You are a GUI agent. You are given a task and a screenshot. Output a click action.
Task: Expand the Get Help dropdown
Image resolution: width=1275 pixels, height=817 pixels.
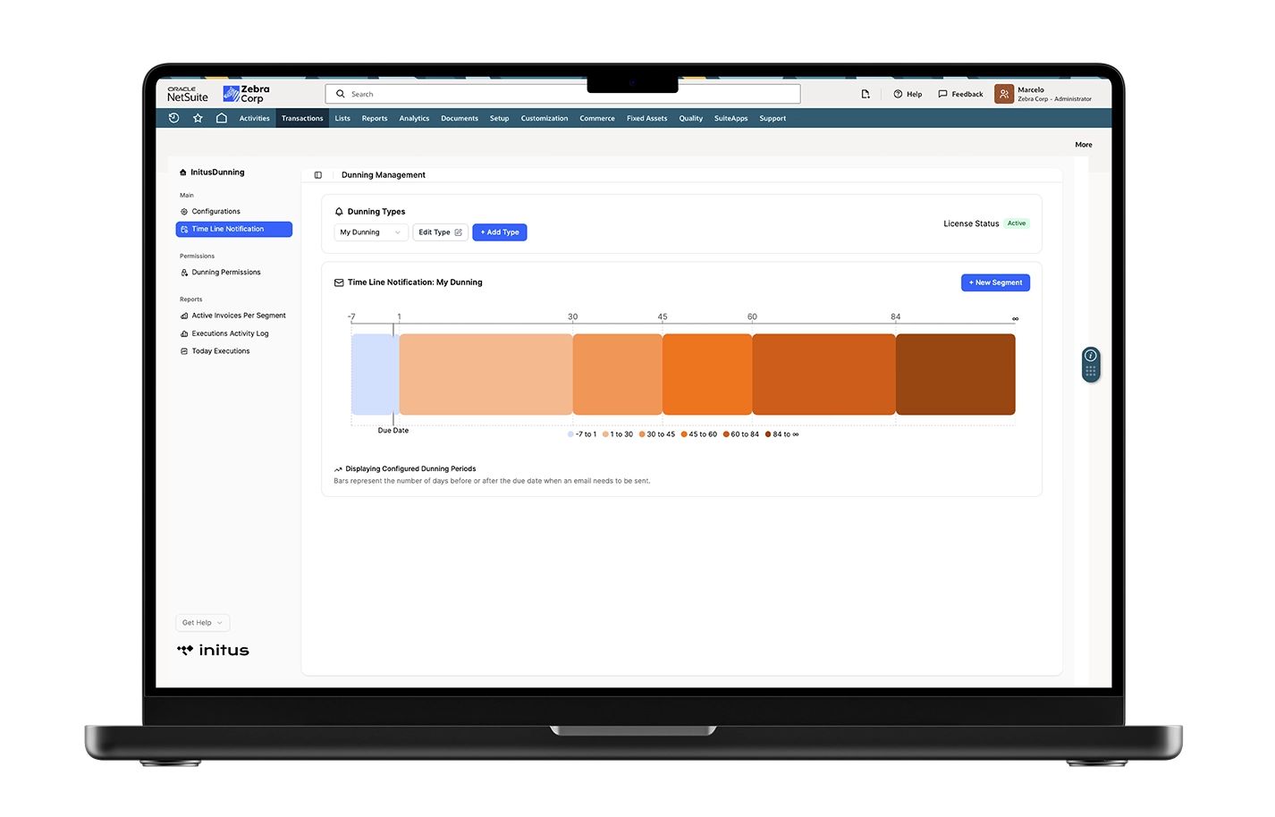coord(202,623)
